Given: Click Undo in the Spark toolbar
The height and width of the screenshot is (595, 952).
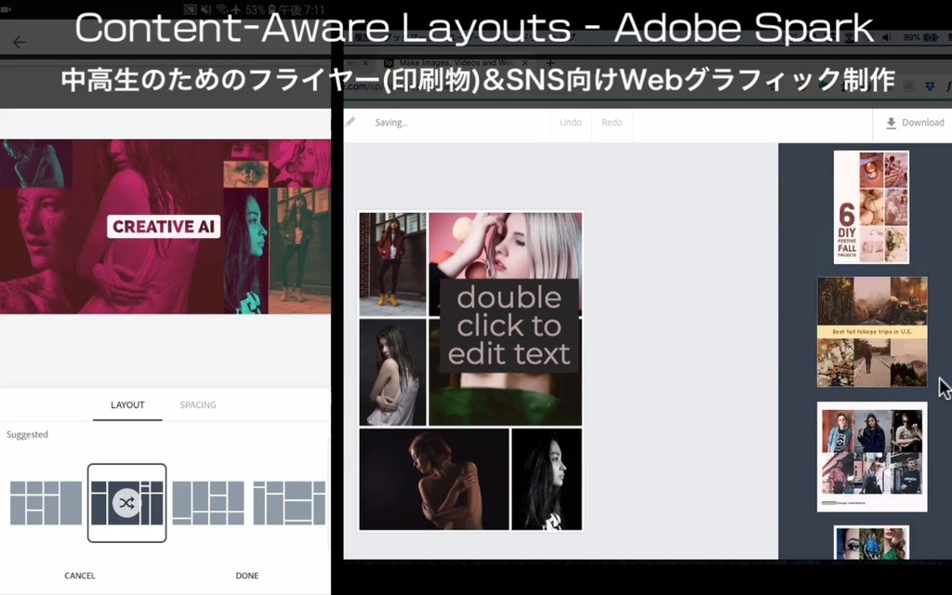Looking at the screenshot, I should [571, 122].
